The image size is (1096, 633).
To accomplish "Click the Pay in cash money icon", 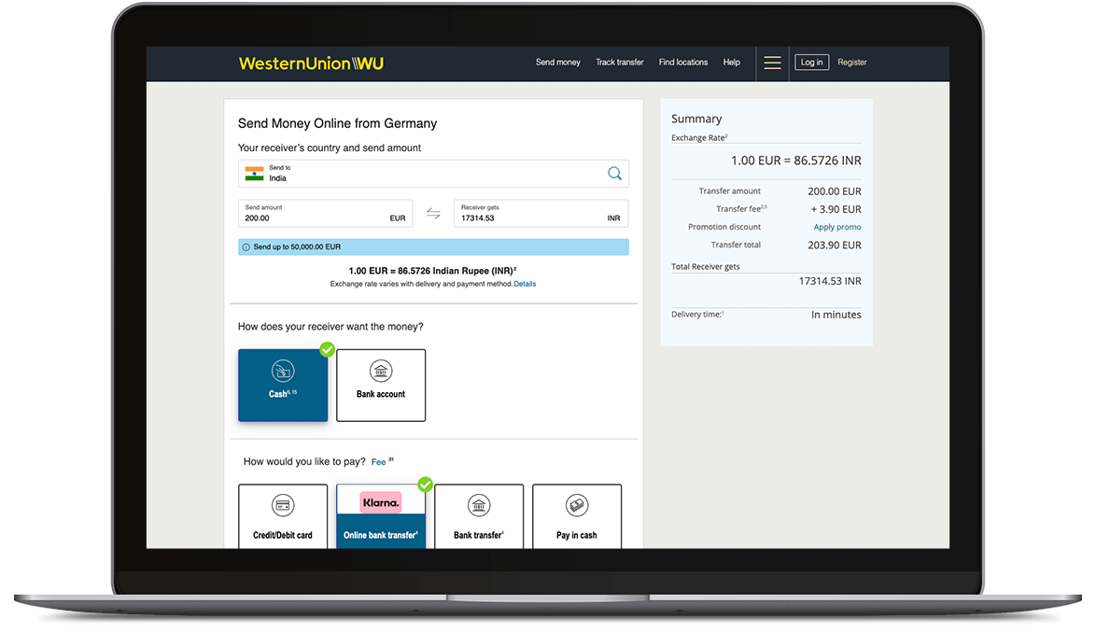I will [x=577, y=506].
